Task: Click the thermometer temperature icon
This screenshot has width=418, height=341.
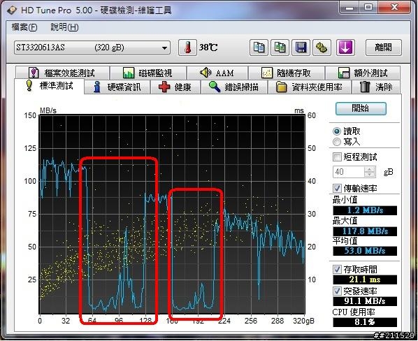Action: [x=187, y=48]
